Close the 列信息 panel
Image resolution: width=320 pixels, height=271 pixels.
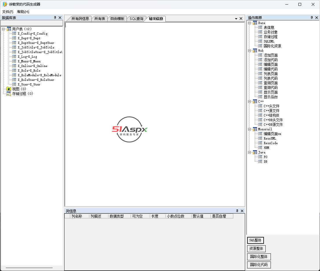242,211
